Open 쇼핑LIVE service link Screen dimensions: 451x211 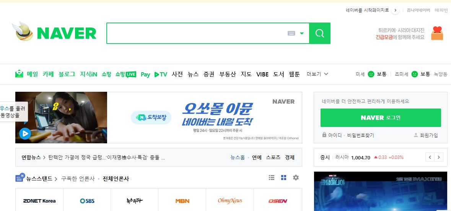click(126, 74)
